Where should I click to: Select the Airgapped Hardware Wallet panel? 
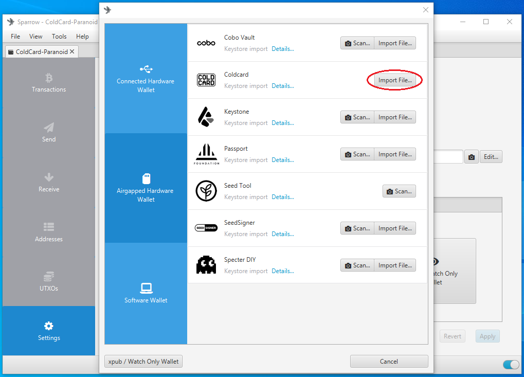tap(146, 188)
